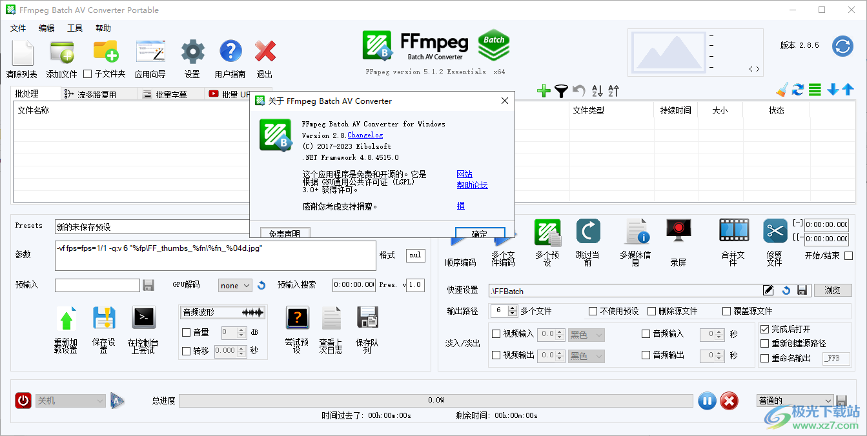Enable 视频输入 fade-in option
This screenshot has height=436, width=867.
[496, 335]
